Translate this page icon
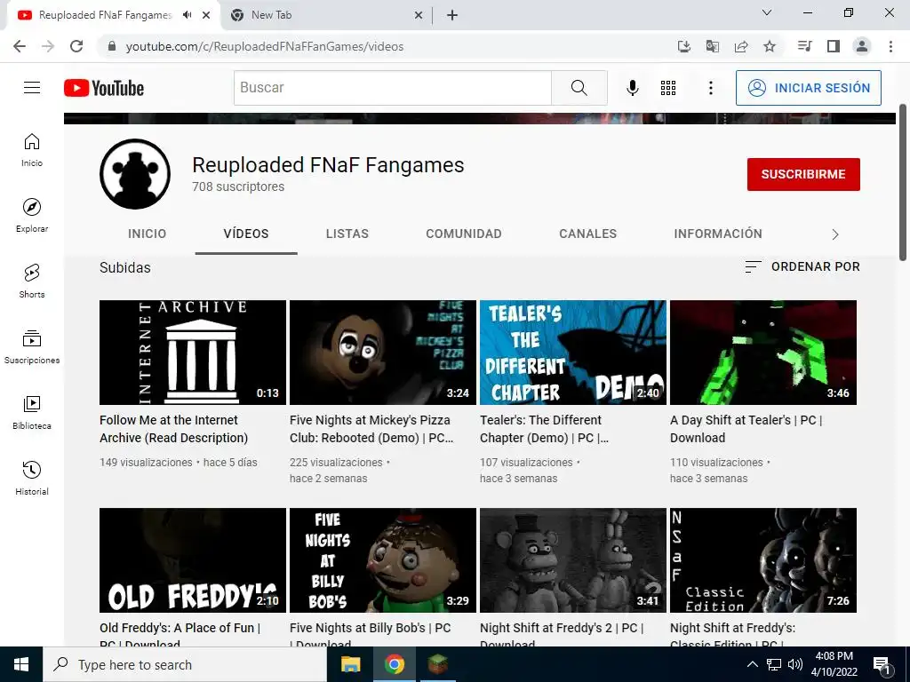 coord(713,46)
